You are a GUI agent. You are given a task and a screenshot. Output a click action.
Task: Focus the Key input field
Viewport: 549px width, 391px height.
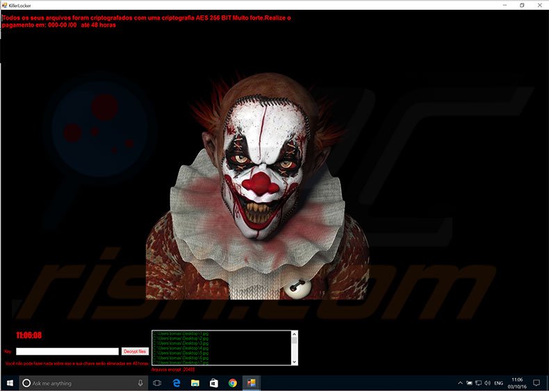(67, 351)
